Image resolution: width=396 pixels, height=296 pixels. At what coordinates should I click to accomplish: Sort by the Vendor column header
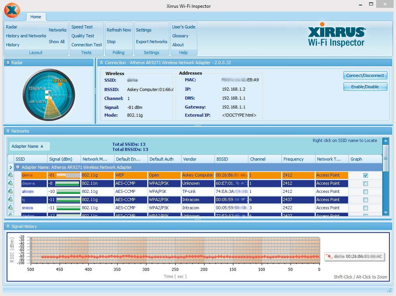pyautogui.click(x=198, y=159)
